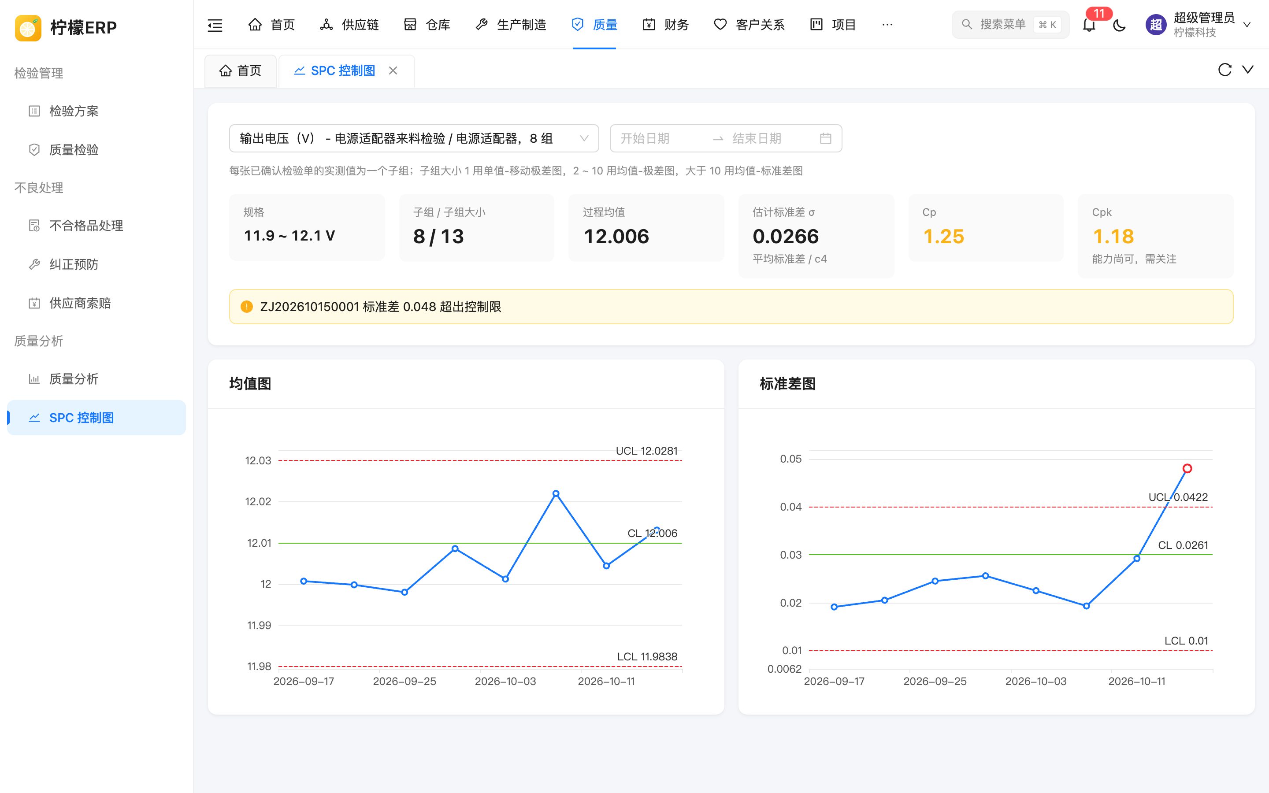Select the 质量 top menu
This screenshot has height=793, width=1269.
point(594,25)
